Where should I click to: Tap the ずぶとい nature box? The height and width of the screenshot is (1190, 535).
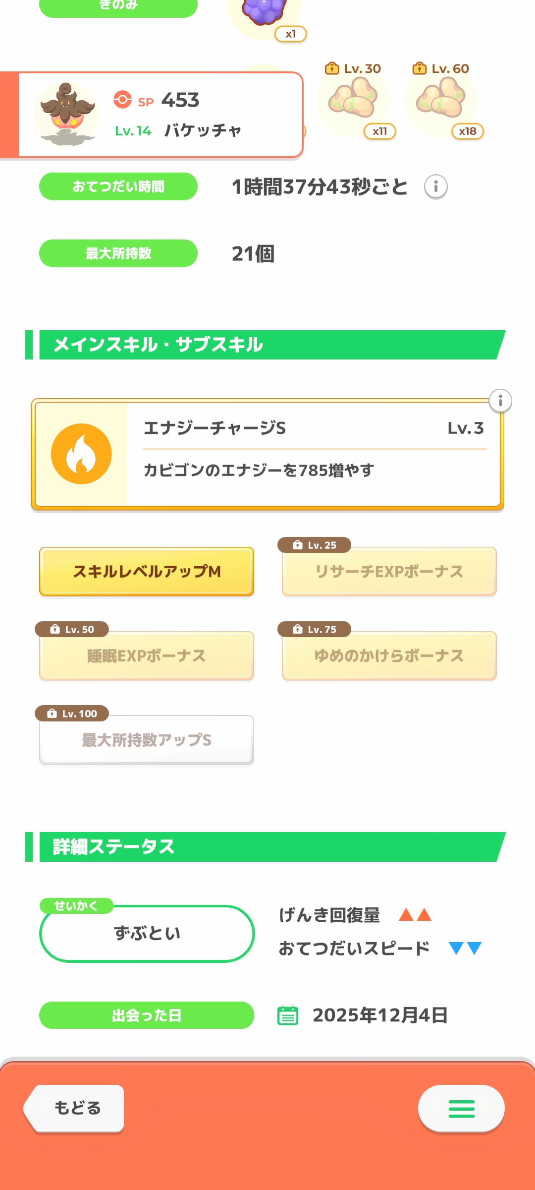(147, 934)
